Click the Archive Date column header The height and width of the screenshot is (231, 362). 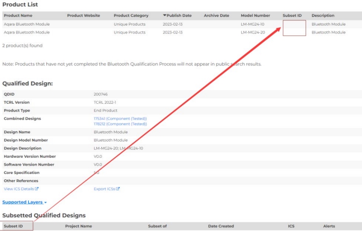(216, 16)
